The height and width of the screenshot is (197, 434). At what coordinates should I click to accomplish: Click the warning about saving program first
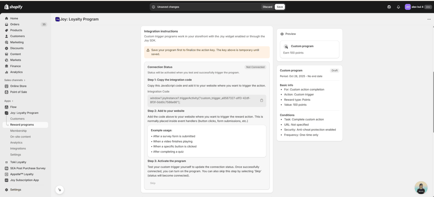coord(207,52)
